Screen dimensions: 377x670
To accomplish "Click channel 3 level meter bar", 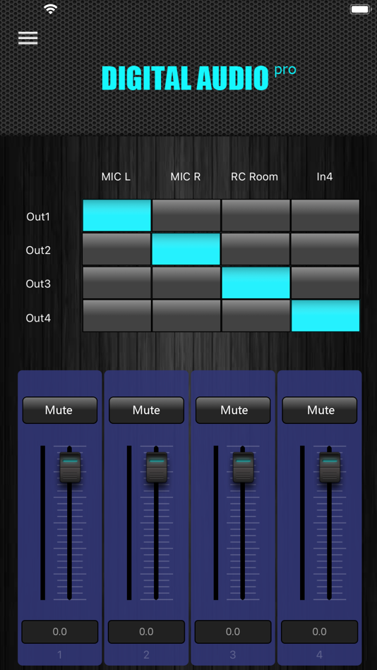I will pos(215,523).
